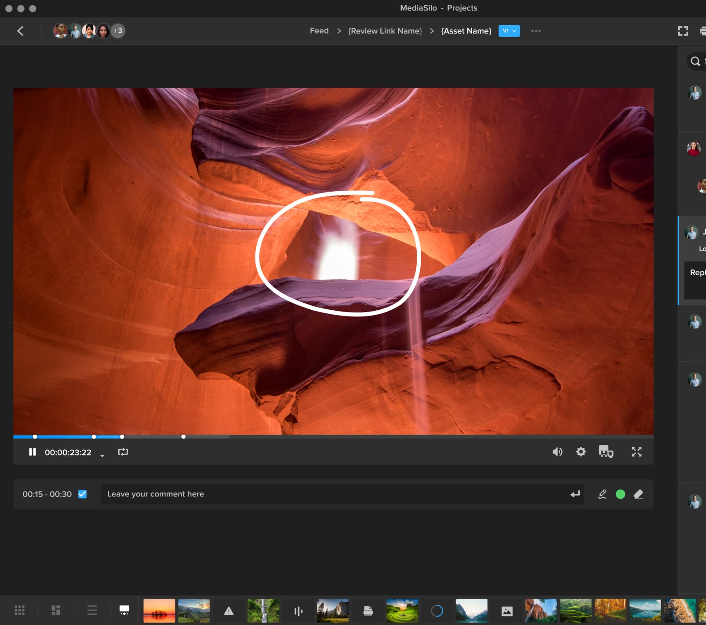Focus the Leave your comment here field

coord(342,494)
